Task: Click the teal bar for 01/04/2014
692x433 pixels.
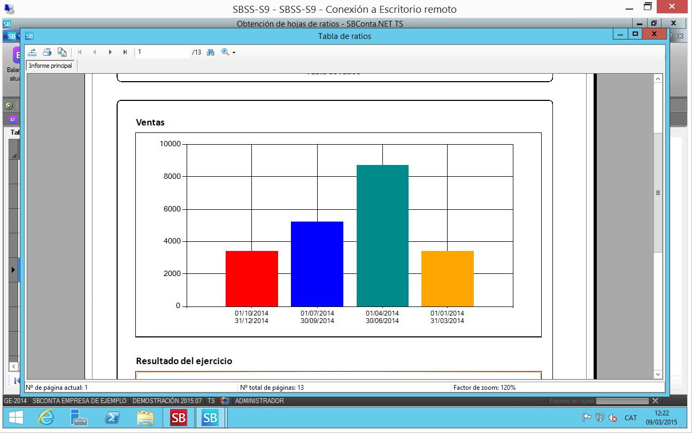Action: pyautogui.click(x=382, y=235)
